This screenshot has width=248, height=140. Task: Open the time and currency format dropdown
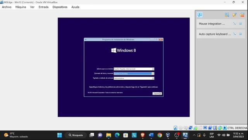(134, 73)
